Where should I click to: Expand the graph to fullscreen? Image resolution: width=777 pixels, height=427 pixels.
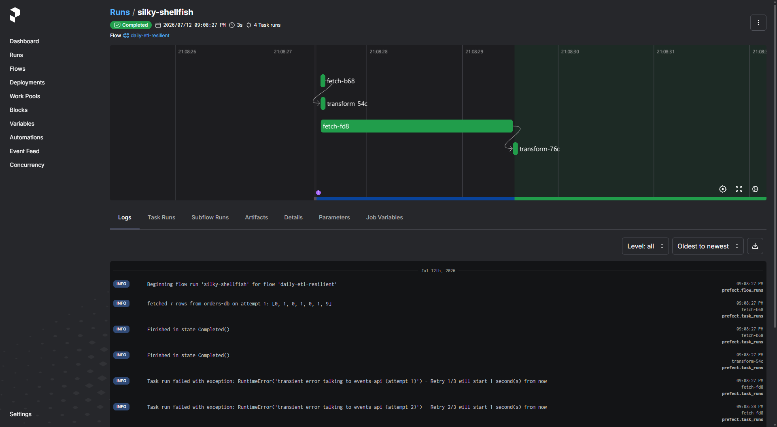pos(739,189)
